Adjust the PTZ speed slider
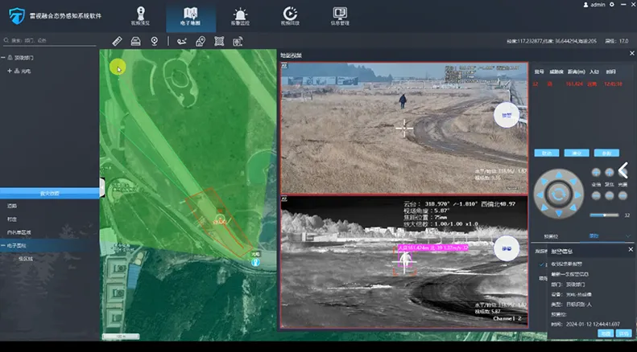637x352 pixels. click(x=604, y=215)
